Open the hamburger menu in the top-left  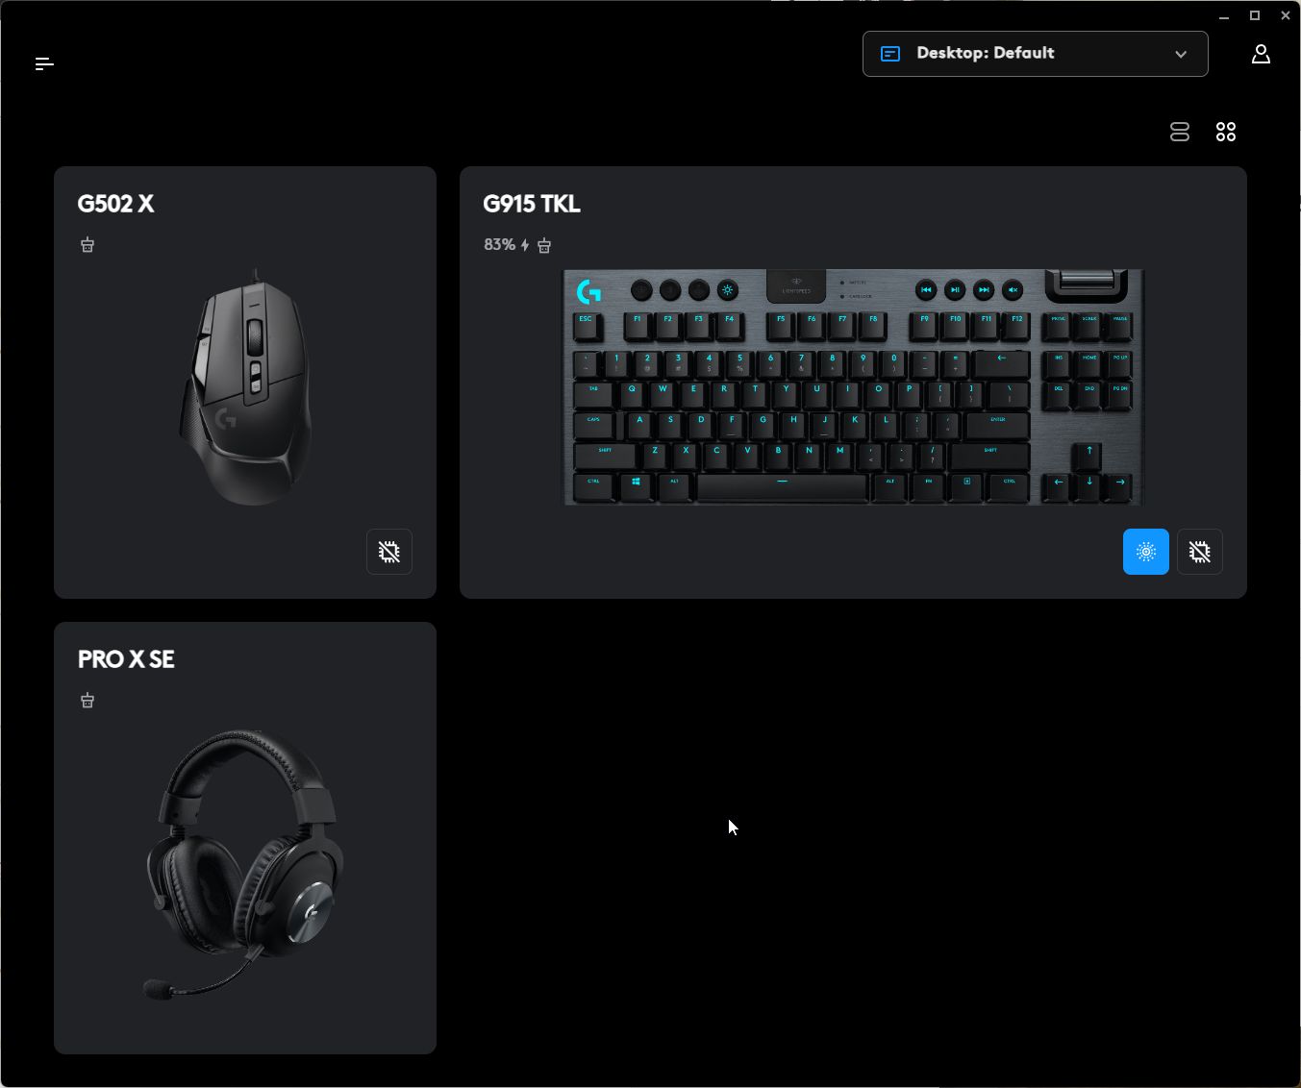44,63
